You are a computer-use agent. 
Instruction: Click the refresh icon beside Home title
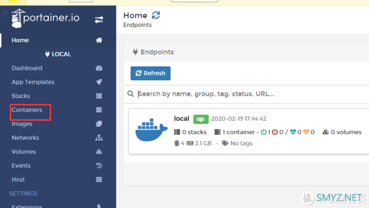pos(156,15)
